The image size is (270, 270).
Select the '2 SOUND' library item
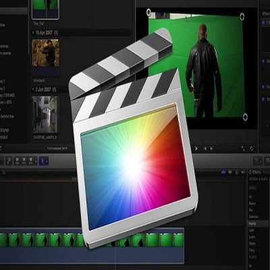click(7, 95)
